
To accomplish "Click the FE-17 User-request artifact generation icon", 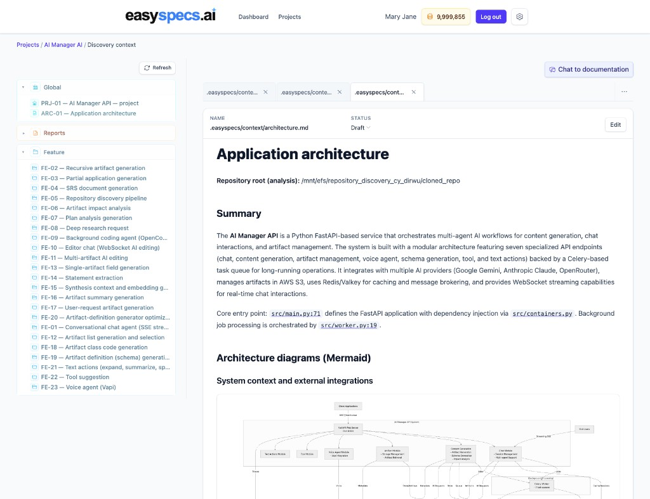I will 34,308.
